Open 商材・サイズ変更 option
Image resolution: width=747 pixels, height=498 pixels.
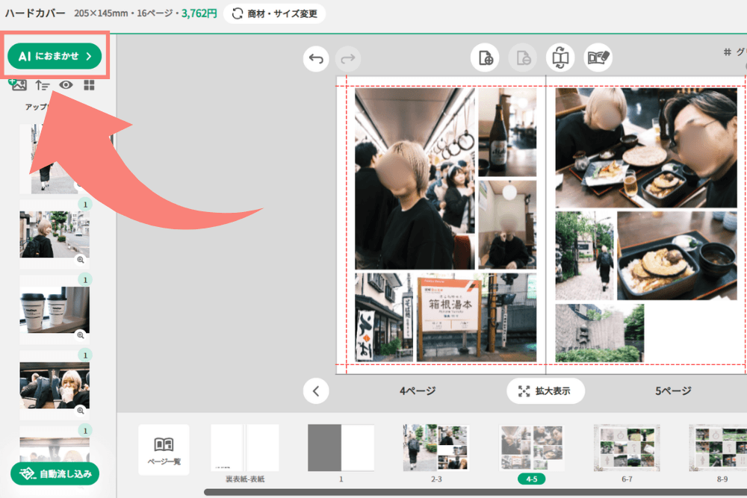pos(274,13)
